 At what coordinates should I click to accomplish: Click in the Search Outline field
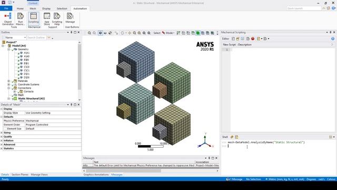point(36,37)
